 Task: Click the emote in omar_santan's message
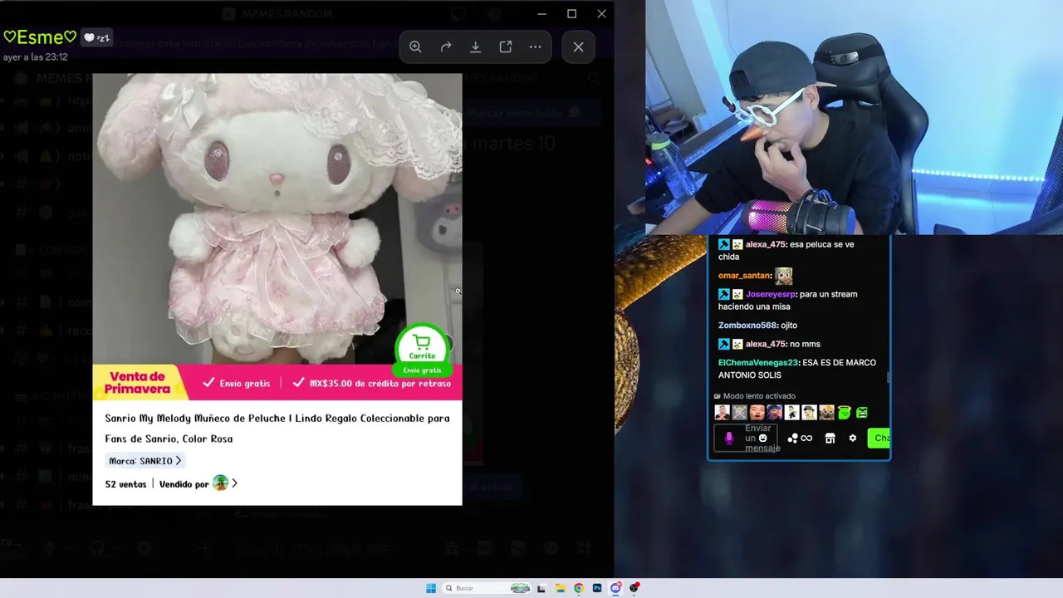pyautogui.click(x=784, y=276)
